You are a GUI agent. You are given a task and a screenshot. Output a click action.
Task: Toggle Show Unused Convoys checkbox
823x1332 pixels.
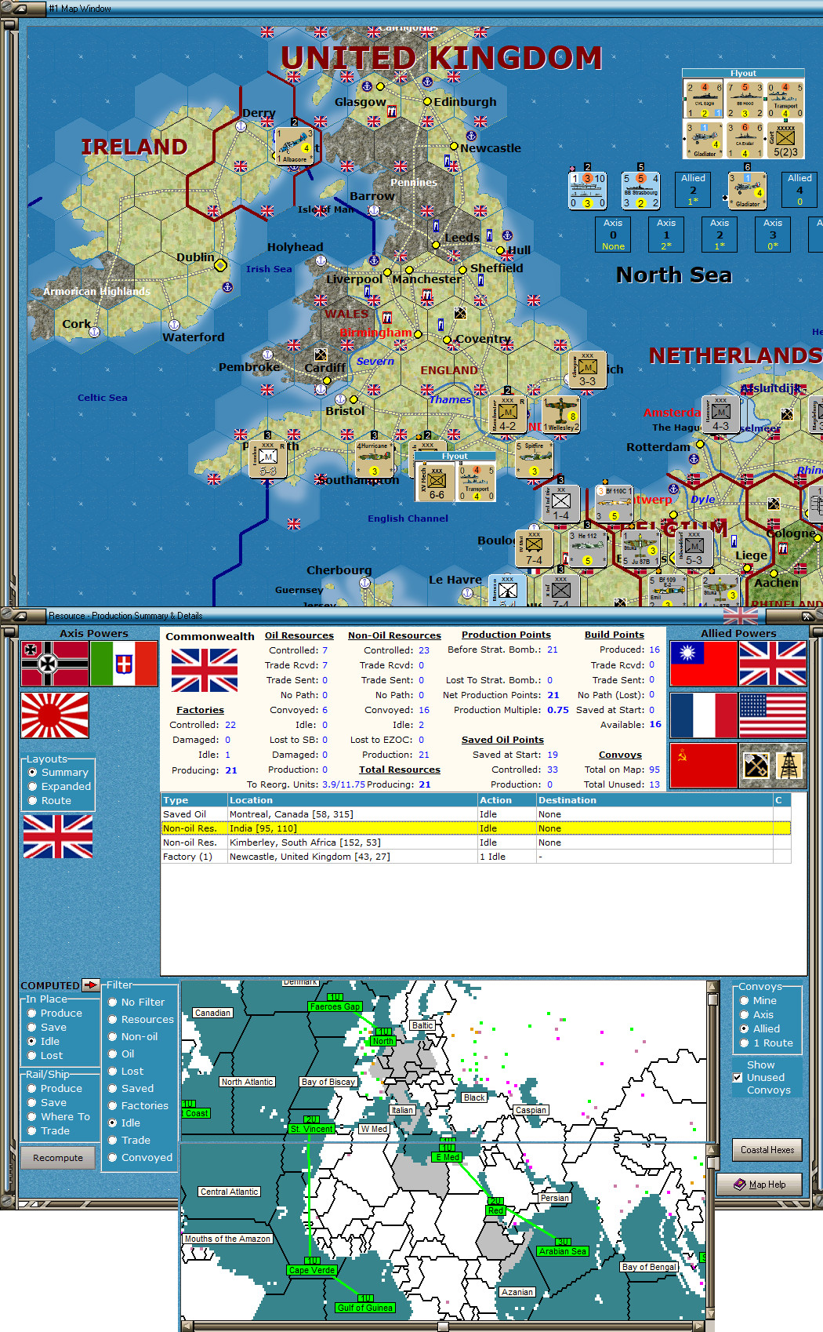pos(738,1078)
